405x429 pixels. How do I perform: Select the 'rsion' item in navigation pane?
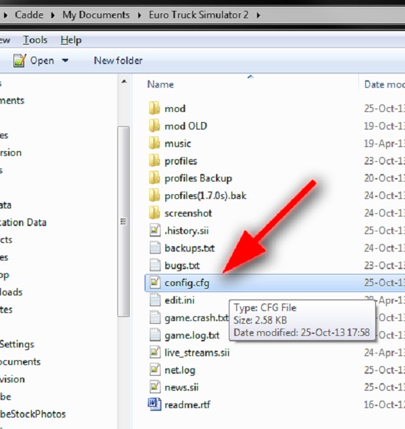11,152
